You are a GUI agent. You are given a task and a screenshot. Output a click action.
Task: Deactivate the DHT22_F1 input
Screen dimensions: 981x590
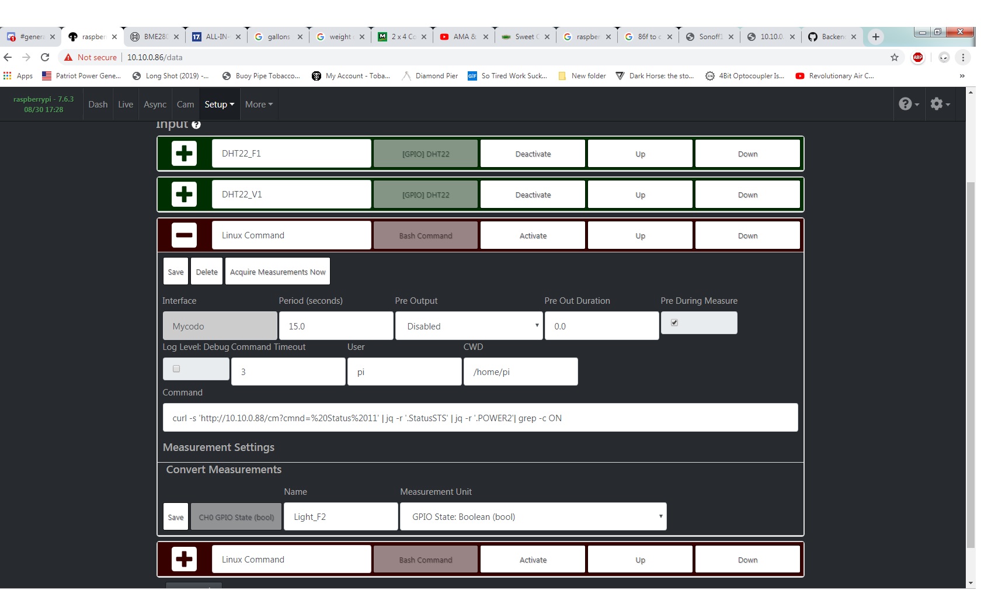(x=533, y=154)
